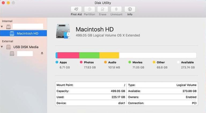Click the Mount Point row in info table
Image resolution: width=206 pixels, height=113 pixels.
(91, 85)
